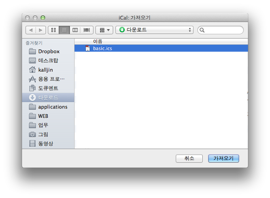
Task: Switch to list view
Action: (64, 30)
